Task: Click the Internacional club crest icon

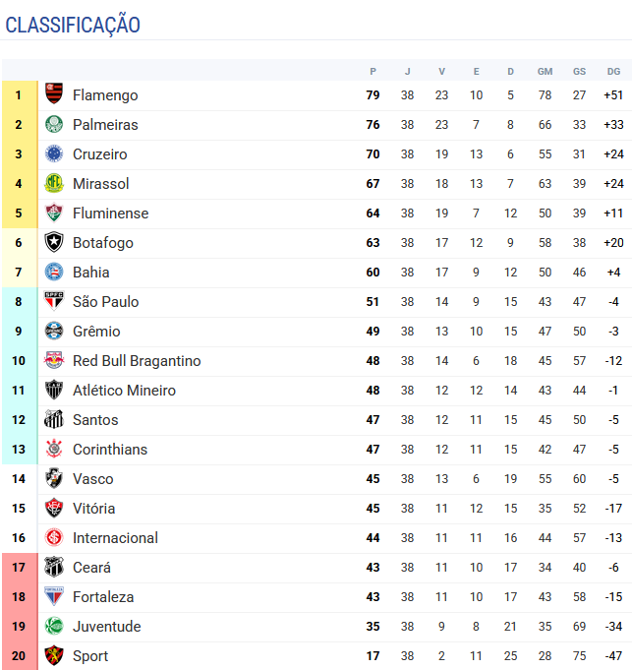Action: [x=54, y=538]
